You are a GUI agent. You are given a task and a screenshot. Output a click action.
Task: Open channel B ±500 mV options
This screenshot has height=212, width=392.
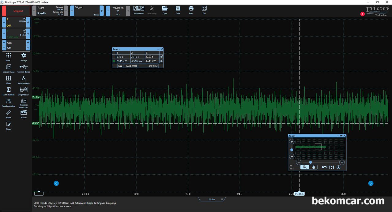[x=16, y=34]
